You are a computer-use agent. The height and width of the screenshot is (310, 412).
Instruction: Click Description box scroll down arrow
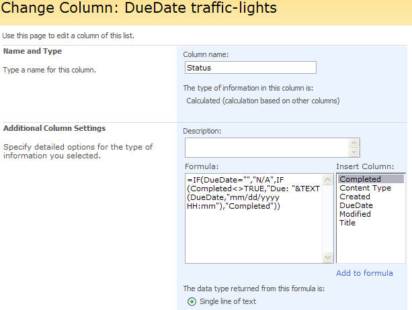pos(354,152)
